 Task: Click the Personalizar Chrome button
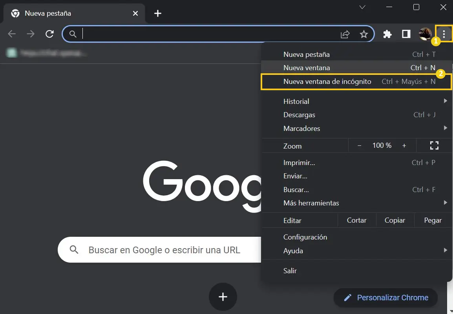pyautogui.click(x=386, y=298)
